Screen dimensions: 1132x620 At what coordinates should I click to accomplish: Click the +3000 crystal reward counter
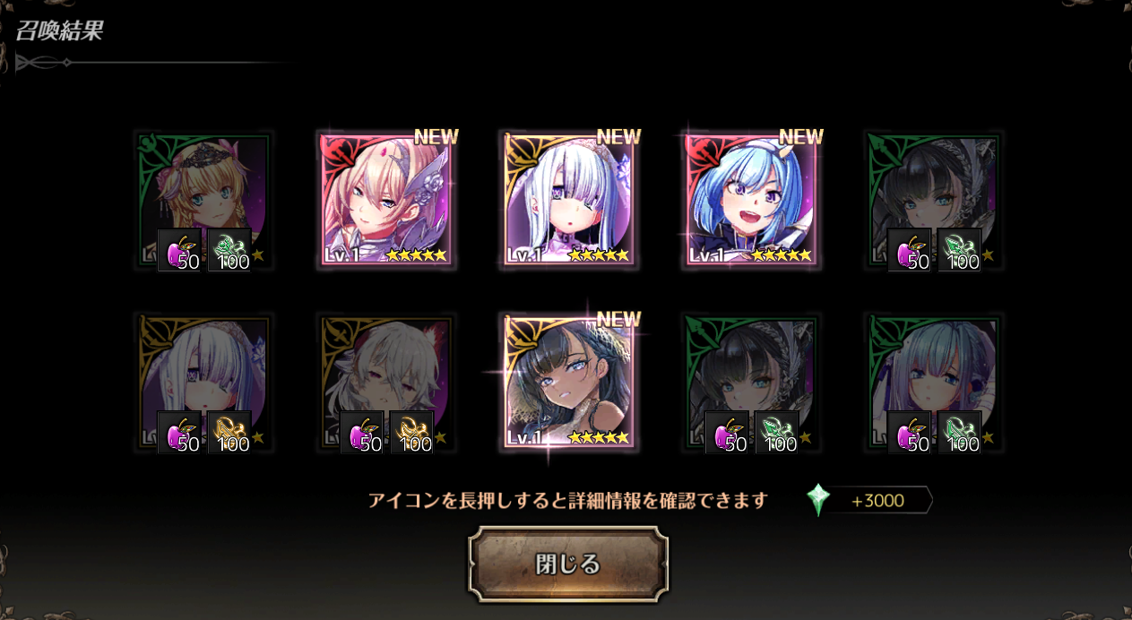(877, 501)
